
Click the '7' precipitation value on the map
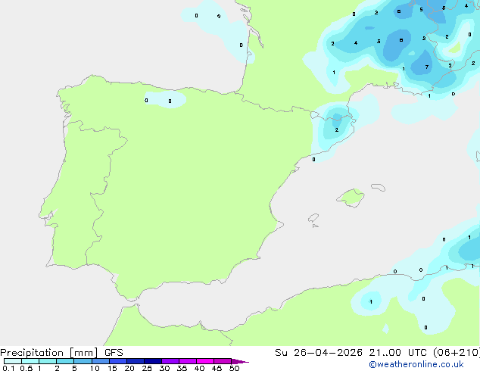(427, 67)
